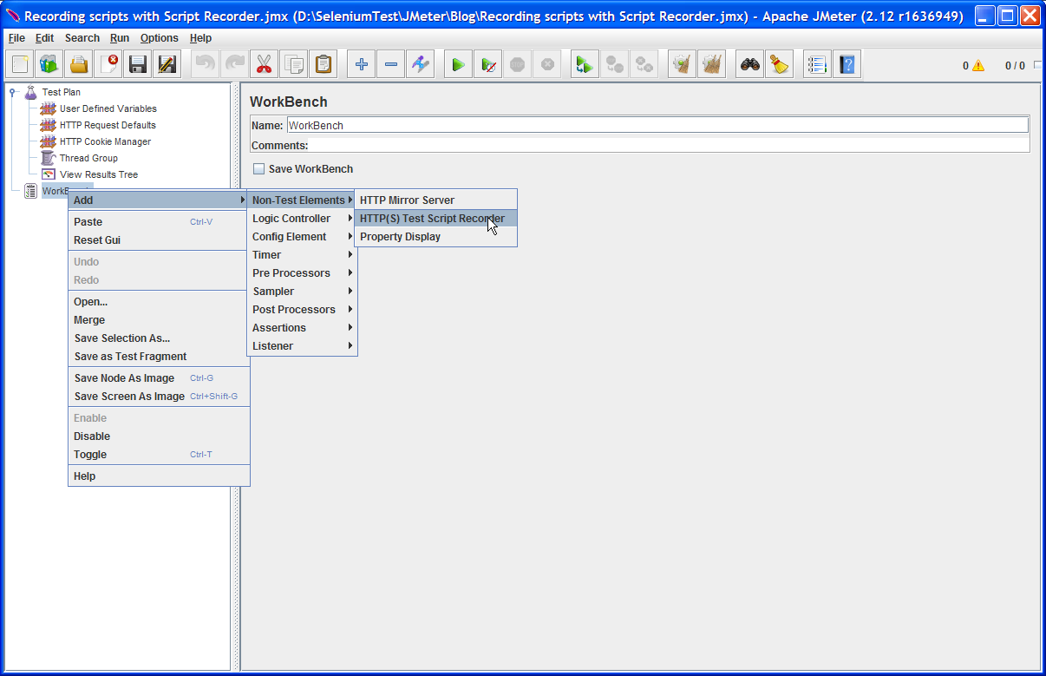
Task: Collapse the Test Plan tree node handle
Action: [x=12, y=91]
